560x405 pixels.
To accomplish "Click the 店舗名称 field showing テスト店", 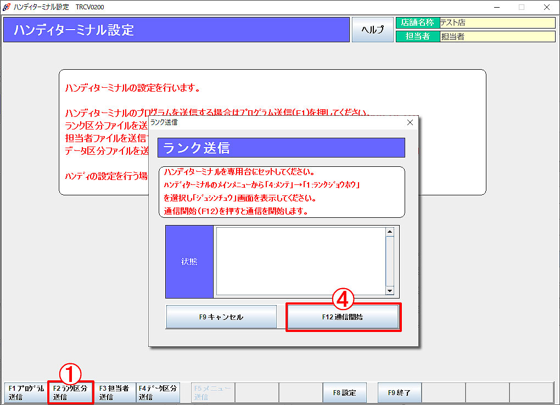I will 497,22.
